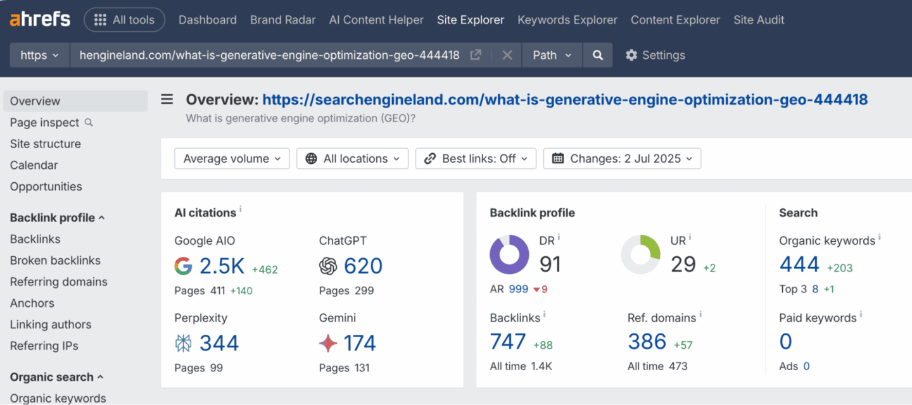
Task: Open Ref. domains 386 count
Action: 647,342
